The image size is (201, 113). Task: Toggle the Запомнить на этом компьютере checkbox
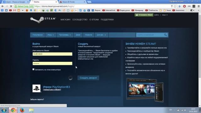(33, 69)
